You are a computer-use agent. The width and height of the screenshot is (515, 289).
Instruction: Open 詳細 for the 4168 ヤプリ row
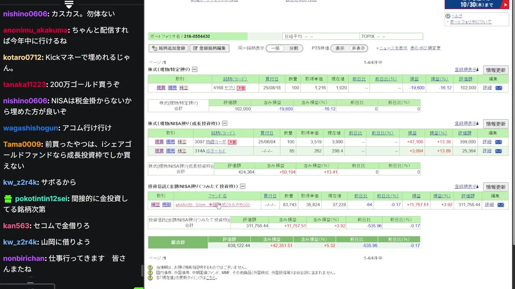(487, 88)
